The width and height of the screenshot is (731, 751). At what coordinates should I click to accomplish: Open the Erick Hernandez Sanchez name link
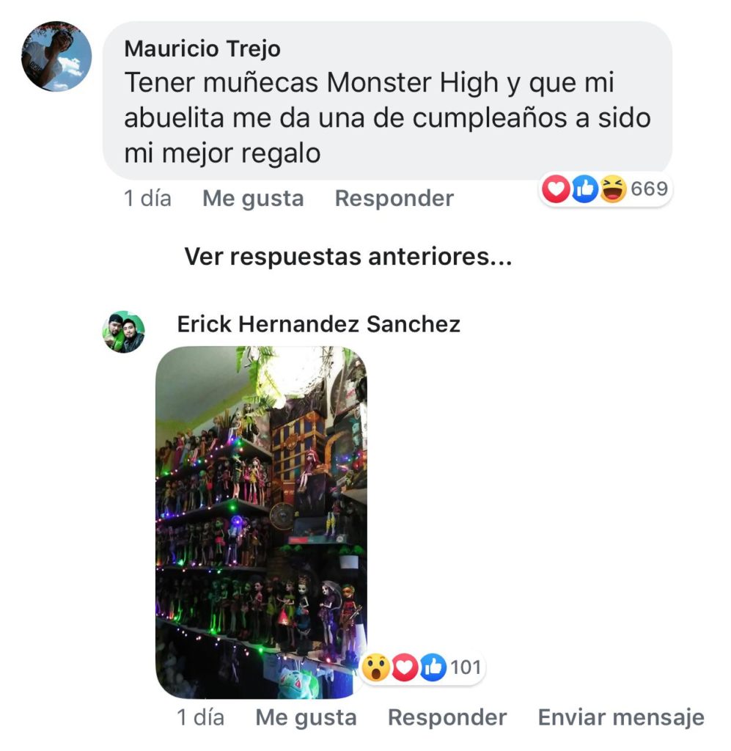coord(318,324)
